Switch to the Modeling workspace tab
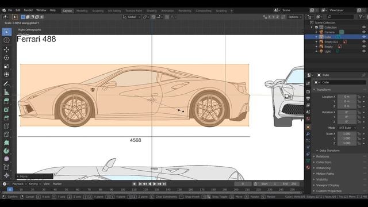 click(x=82, y=11)
